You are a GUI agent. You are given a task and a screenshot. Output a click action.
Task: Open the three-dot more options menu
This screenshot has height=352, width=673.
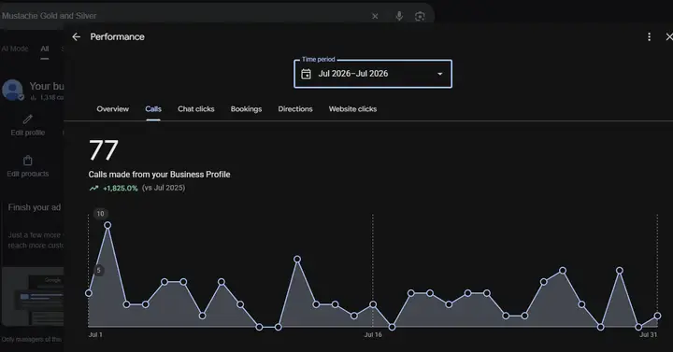649,36
